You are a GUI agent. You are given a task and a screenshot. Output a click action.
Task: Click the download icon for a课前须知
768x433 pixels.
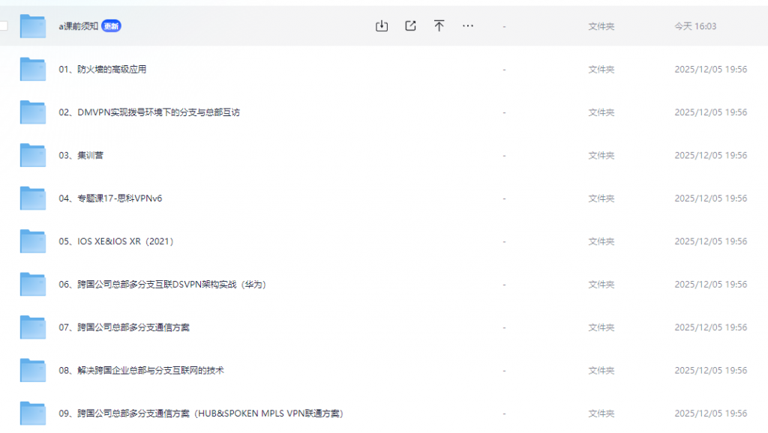[x=381, y=25]
